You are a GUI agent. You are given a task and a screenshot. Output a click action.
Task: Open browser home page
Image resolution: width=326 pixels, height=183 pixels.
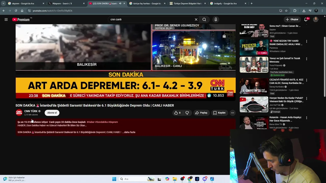coord(22,11)
